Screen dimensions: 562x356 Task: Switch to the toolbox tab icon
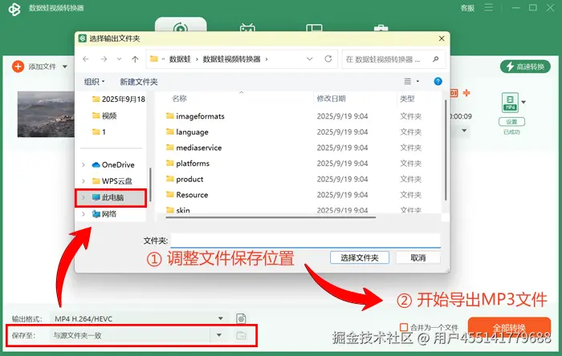(381, 28)
